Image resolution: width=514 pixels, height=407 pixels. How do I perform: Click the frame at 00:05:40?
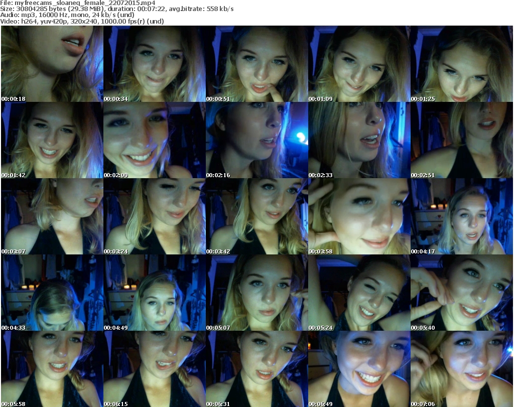[462, 293]
